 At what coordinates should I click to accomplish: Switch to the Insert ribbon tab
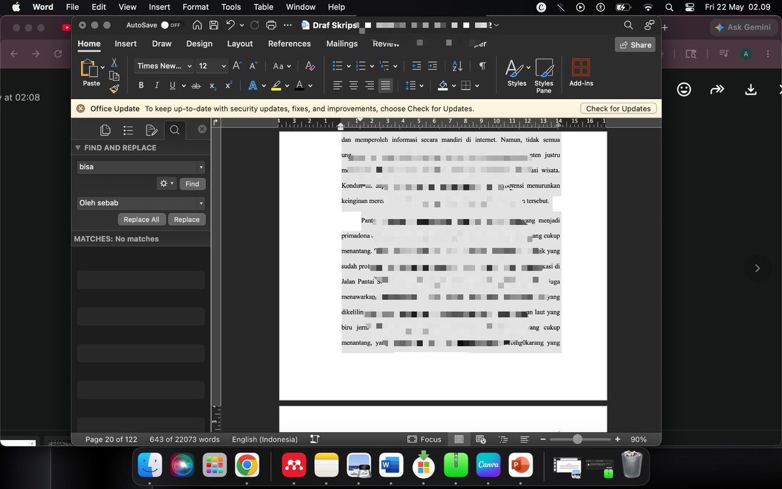126,44
